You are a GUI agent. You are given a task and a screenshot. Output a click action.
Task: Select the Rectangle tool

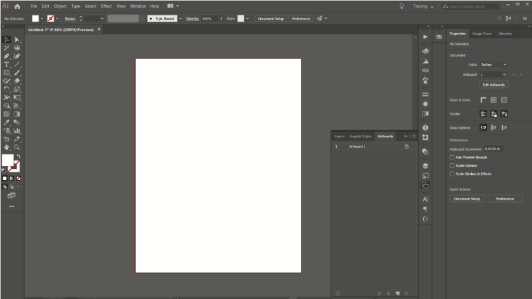pyautogui.click(x=7, y=73)
